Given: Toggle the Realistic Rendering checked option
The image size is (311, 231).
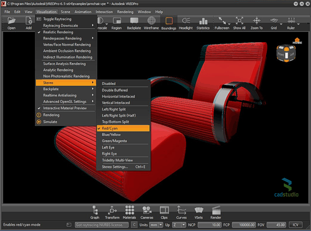Looking at the screenshot, I should [66, 32].
